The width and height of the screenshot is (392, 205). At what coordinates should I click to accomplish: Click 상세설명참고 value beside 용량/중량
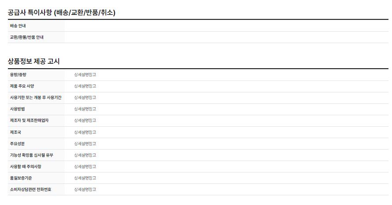85,75
